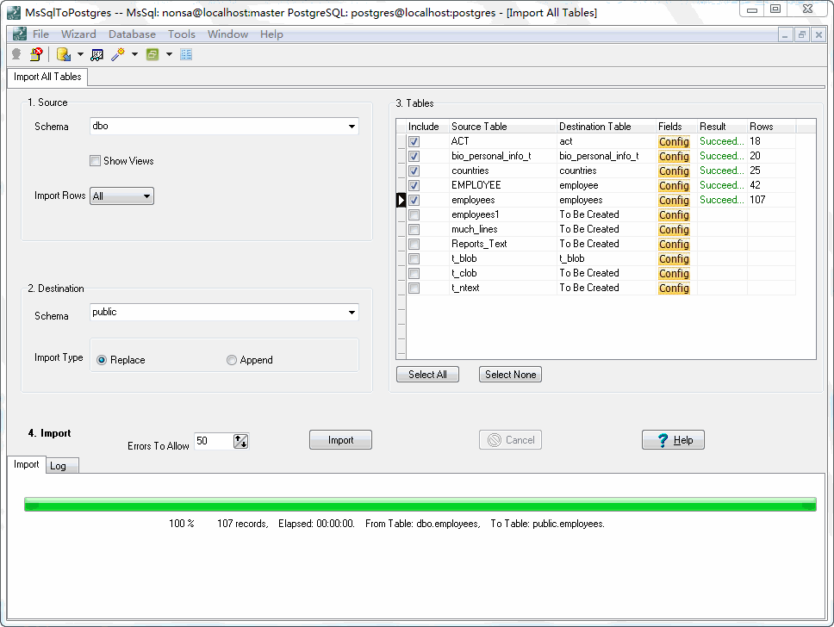
Task: Check the t_ntext include checkbox
Action: [414, 288]
